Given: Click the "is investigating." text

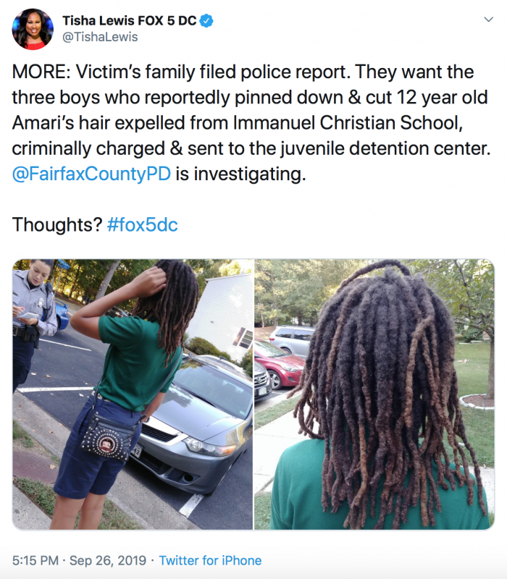Looking at the screenshot, I should [x=240, y=174].
